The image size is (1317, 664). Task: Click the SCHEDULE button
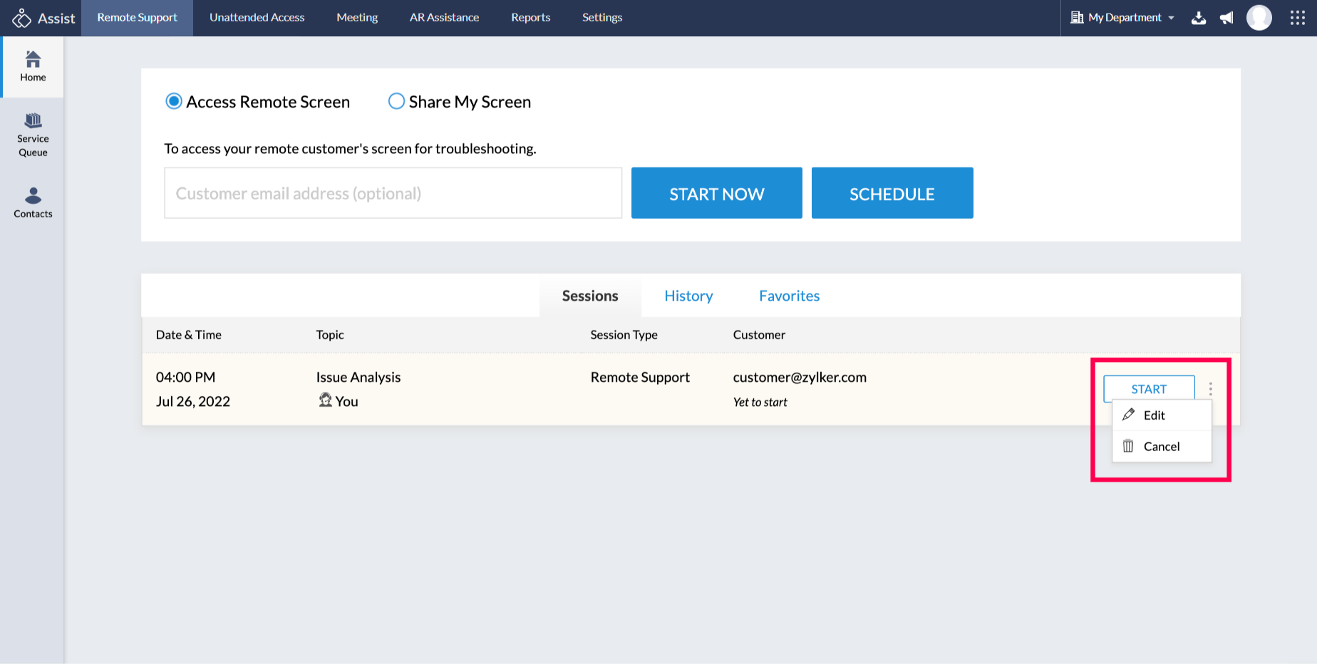click(x=892, y=193)
